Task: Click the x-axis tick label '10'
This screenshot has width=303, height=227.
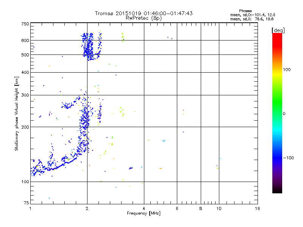Action: click(x=219, y=208)
